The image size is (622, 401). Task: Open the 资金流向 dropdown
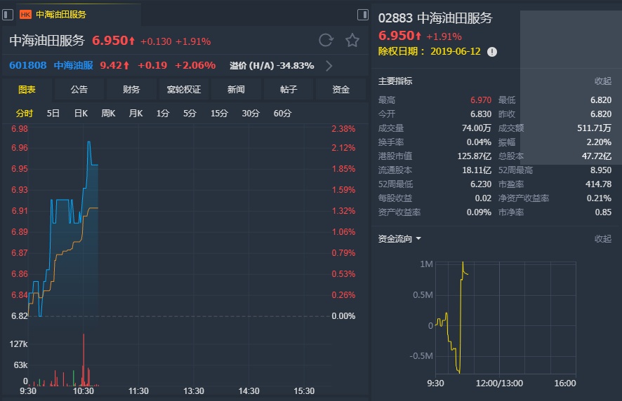[x=418, y=238]
